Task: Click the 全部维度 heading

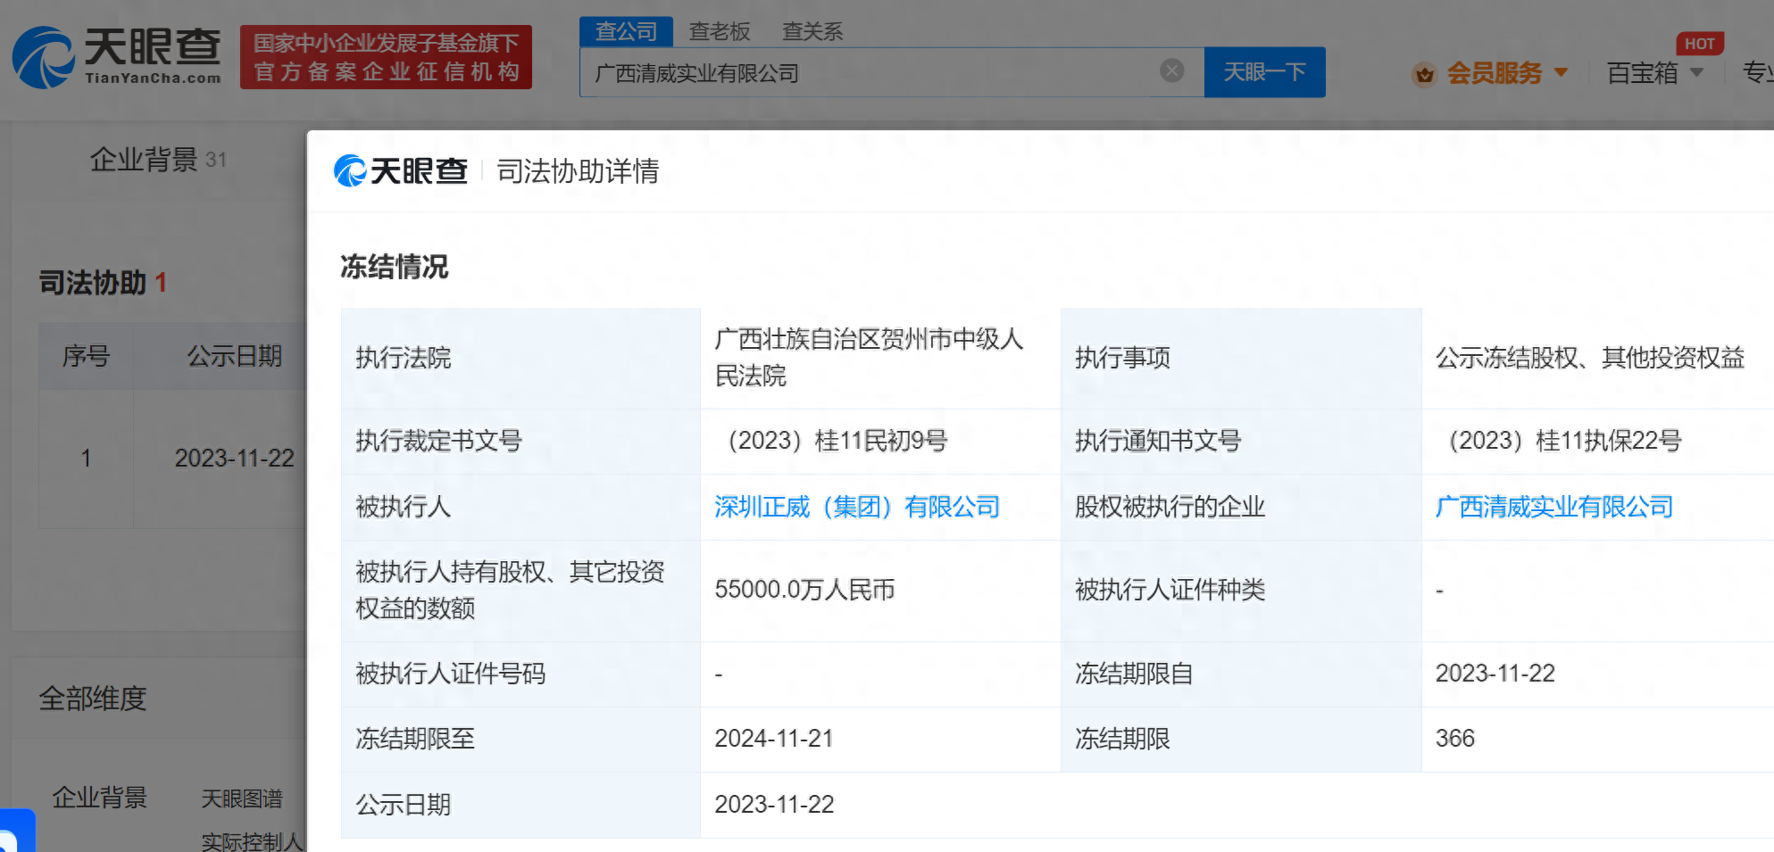Action: pos(93,699)
